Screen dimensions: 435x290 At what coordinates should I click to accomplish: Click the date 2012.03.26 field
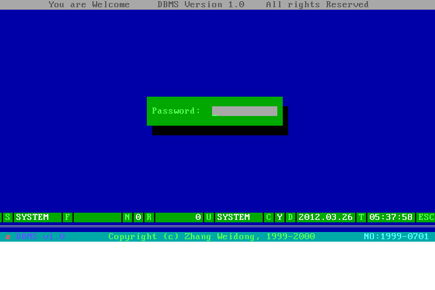pyautogui.click(x=326, y=217)
